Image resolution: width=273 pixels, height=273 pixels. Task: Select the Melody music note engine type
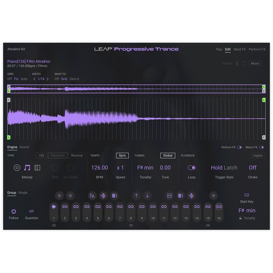(x=27, y=167)
